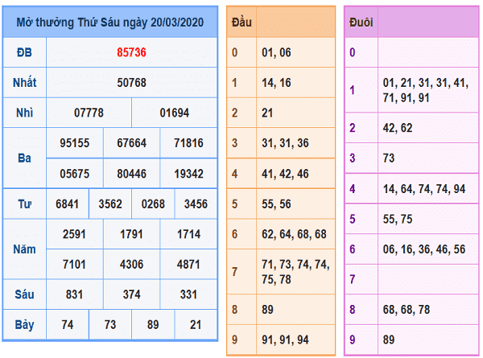Select Sáu prize number 831
Screen dimensions: 483x358
click(x=74, y=294)
